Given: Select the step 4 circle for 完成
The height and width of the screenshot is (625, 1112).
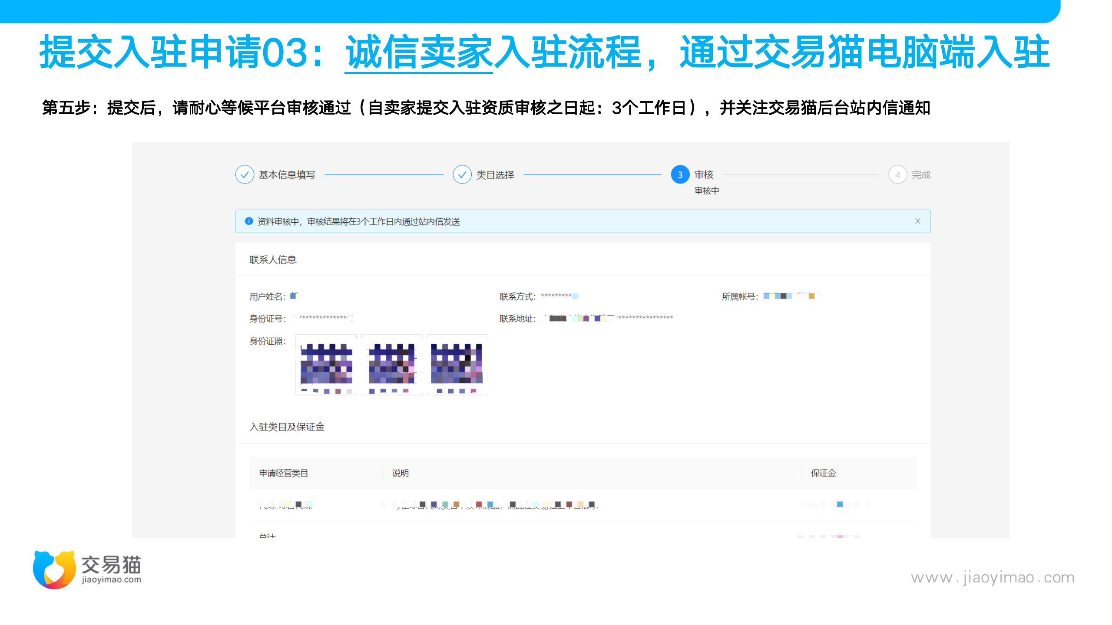Looking at the screenshot, I should click(x=897, y=174).
